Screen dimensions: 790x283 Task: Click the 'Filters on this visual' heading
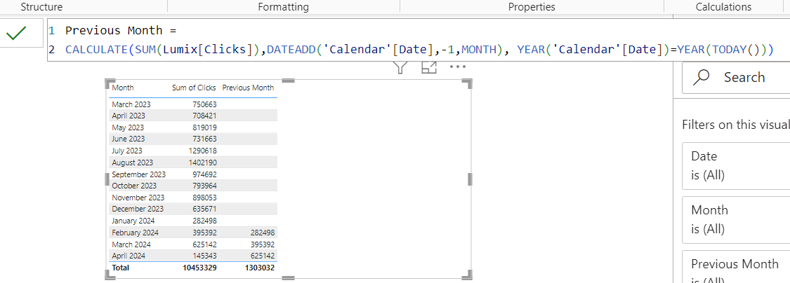[x=736, y=124]
